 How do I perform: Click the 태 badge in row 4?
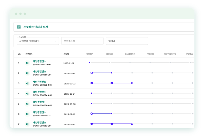[27, 94]
